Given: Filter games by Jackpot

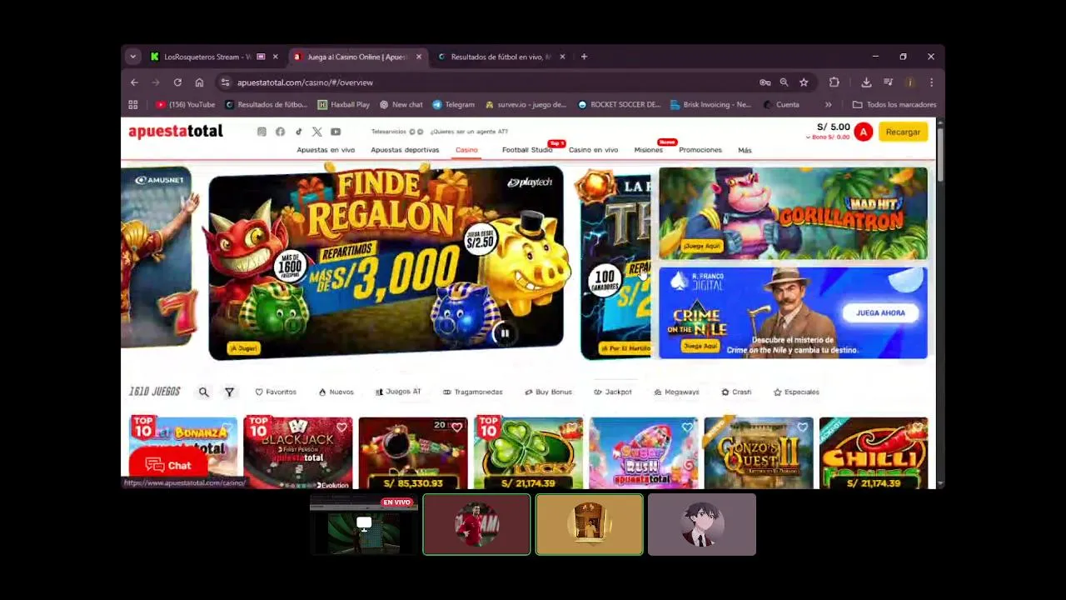Looking at the screenshot, I should click(x=612, y=392).
